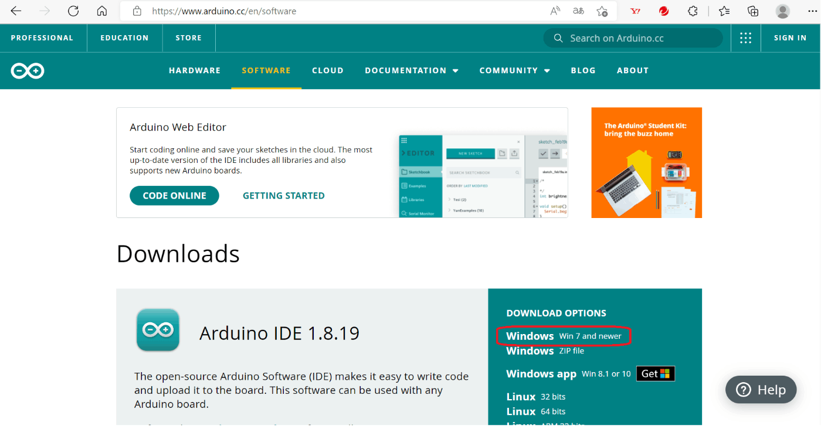Open the Education tab
821x429 pixels.
click(x=124, y=38)
